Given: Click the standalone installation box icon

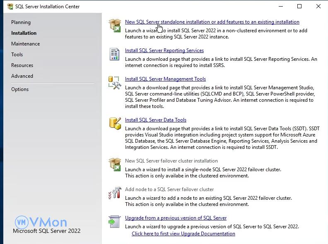Looking at the screenshot, I should click(x=115, y=26).
